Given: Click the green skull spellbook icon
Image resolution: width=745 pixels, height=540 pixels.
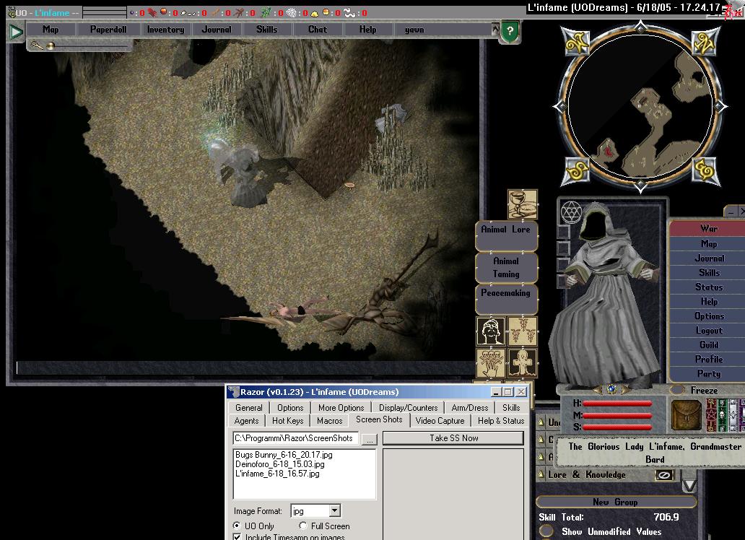Looking at the screenshot, I should [722, 415].
